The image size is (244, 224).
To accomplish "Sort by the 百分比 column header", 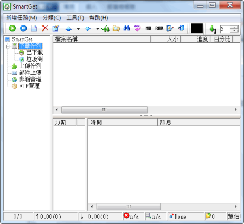I will [222, 39].
